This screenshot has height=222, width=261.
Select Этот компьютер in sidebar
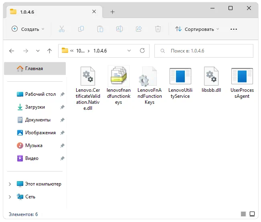[x=39, y=184]
